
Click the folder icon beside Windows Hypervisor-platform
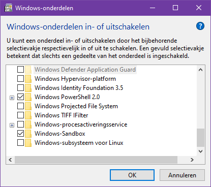point(28,79)
